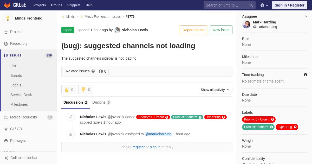The image size is (312, 164).
Task: Open Groups in the top navigation
Action: coord(56,5)
